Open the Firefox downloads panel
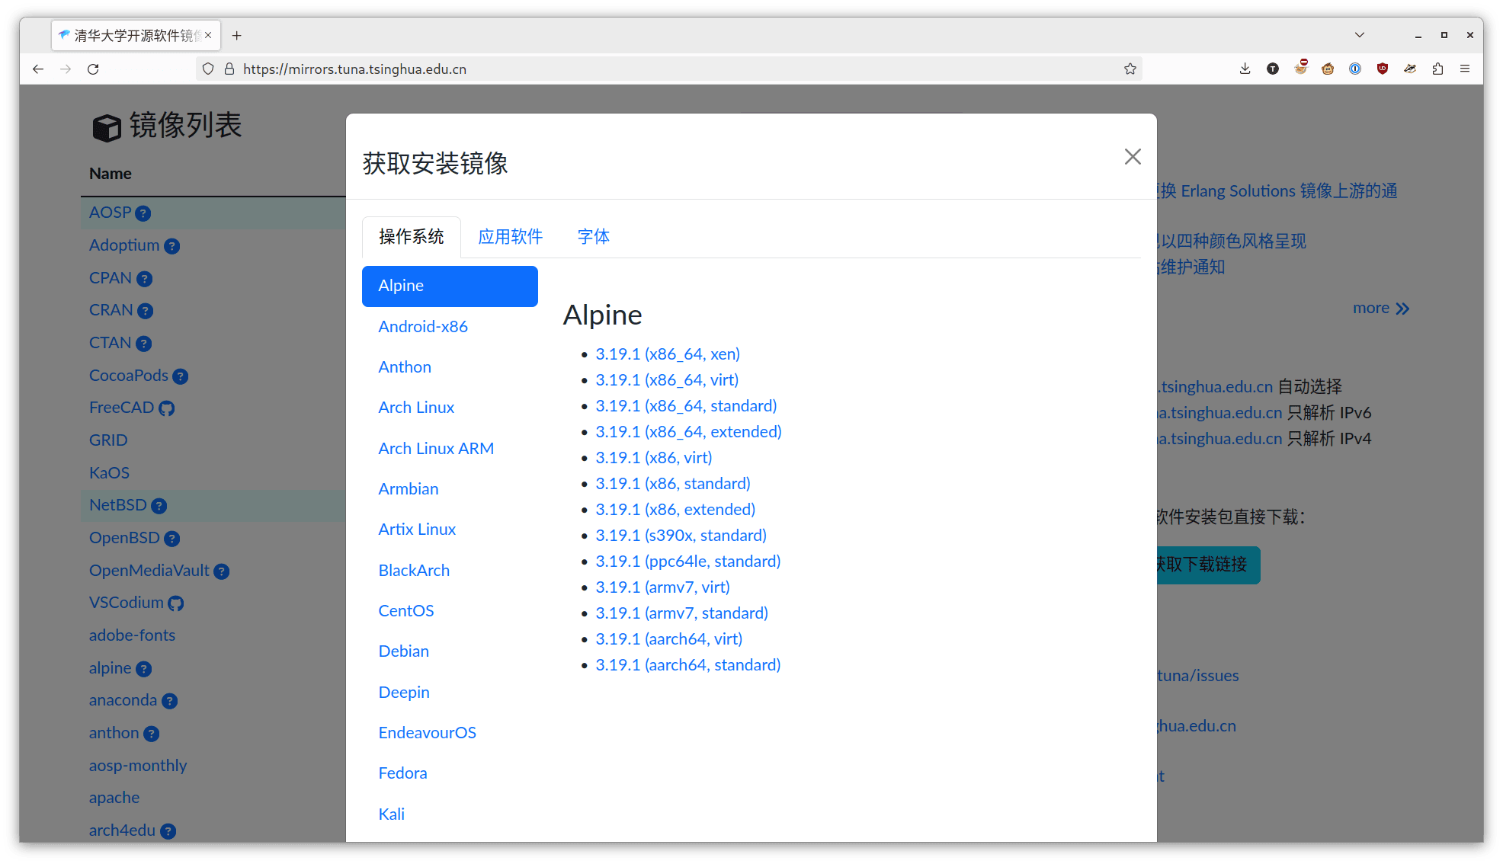 point(1245,69)
